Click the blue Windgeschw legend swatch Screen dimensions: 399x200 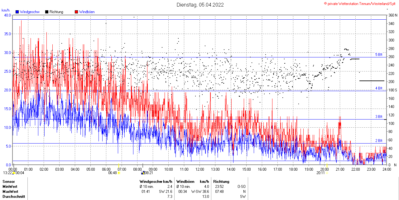tap(17, 12)
